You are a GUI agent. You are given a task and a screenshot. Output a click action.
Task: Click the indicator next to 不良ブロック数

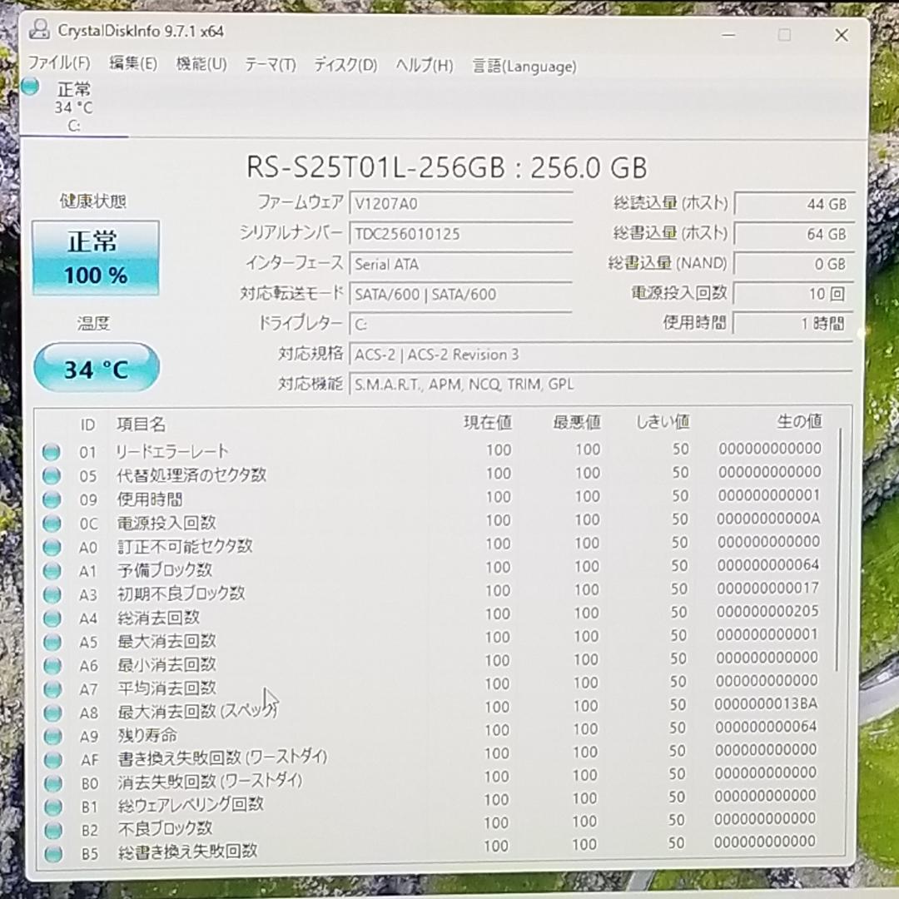point(52,830)
